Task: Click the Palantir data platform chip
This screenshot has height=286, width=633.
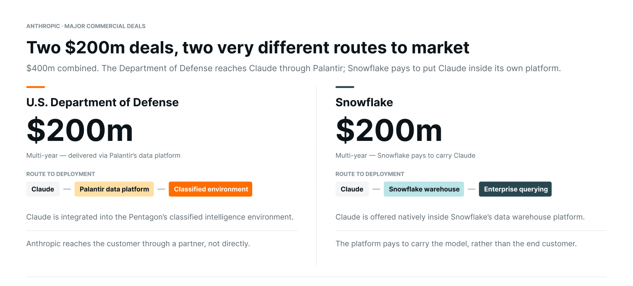Action: pos(114,189)
